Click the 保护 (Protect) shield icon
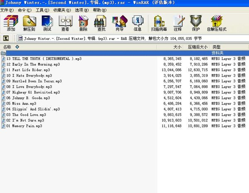This screenshot has width=249, height=193. [196, 23]
